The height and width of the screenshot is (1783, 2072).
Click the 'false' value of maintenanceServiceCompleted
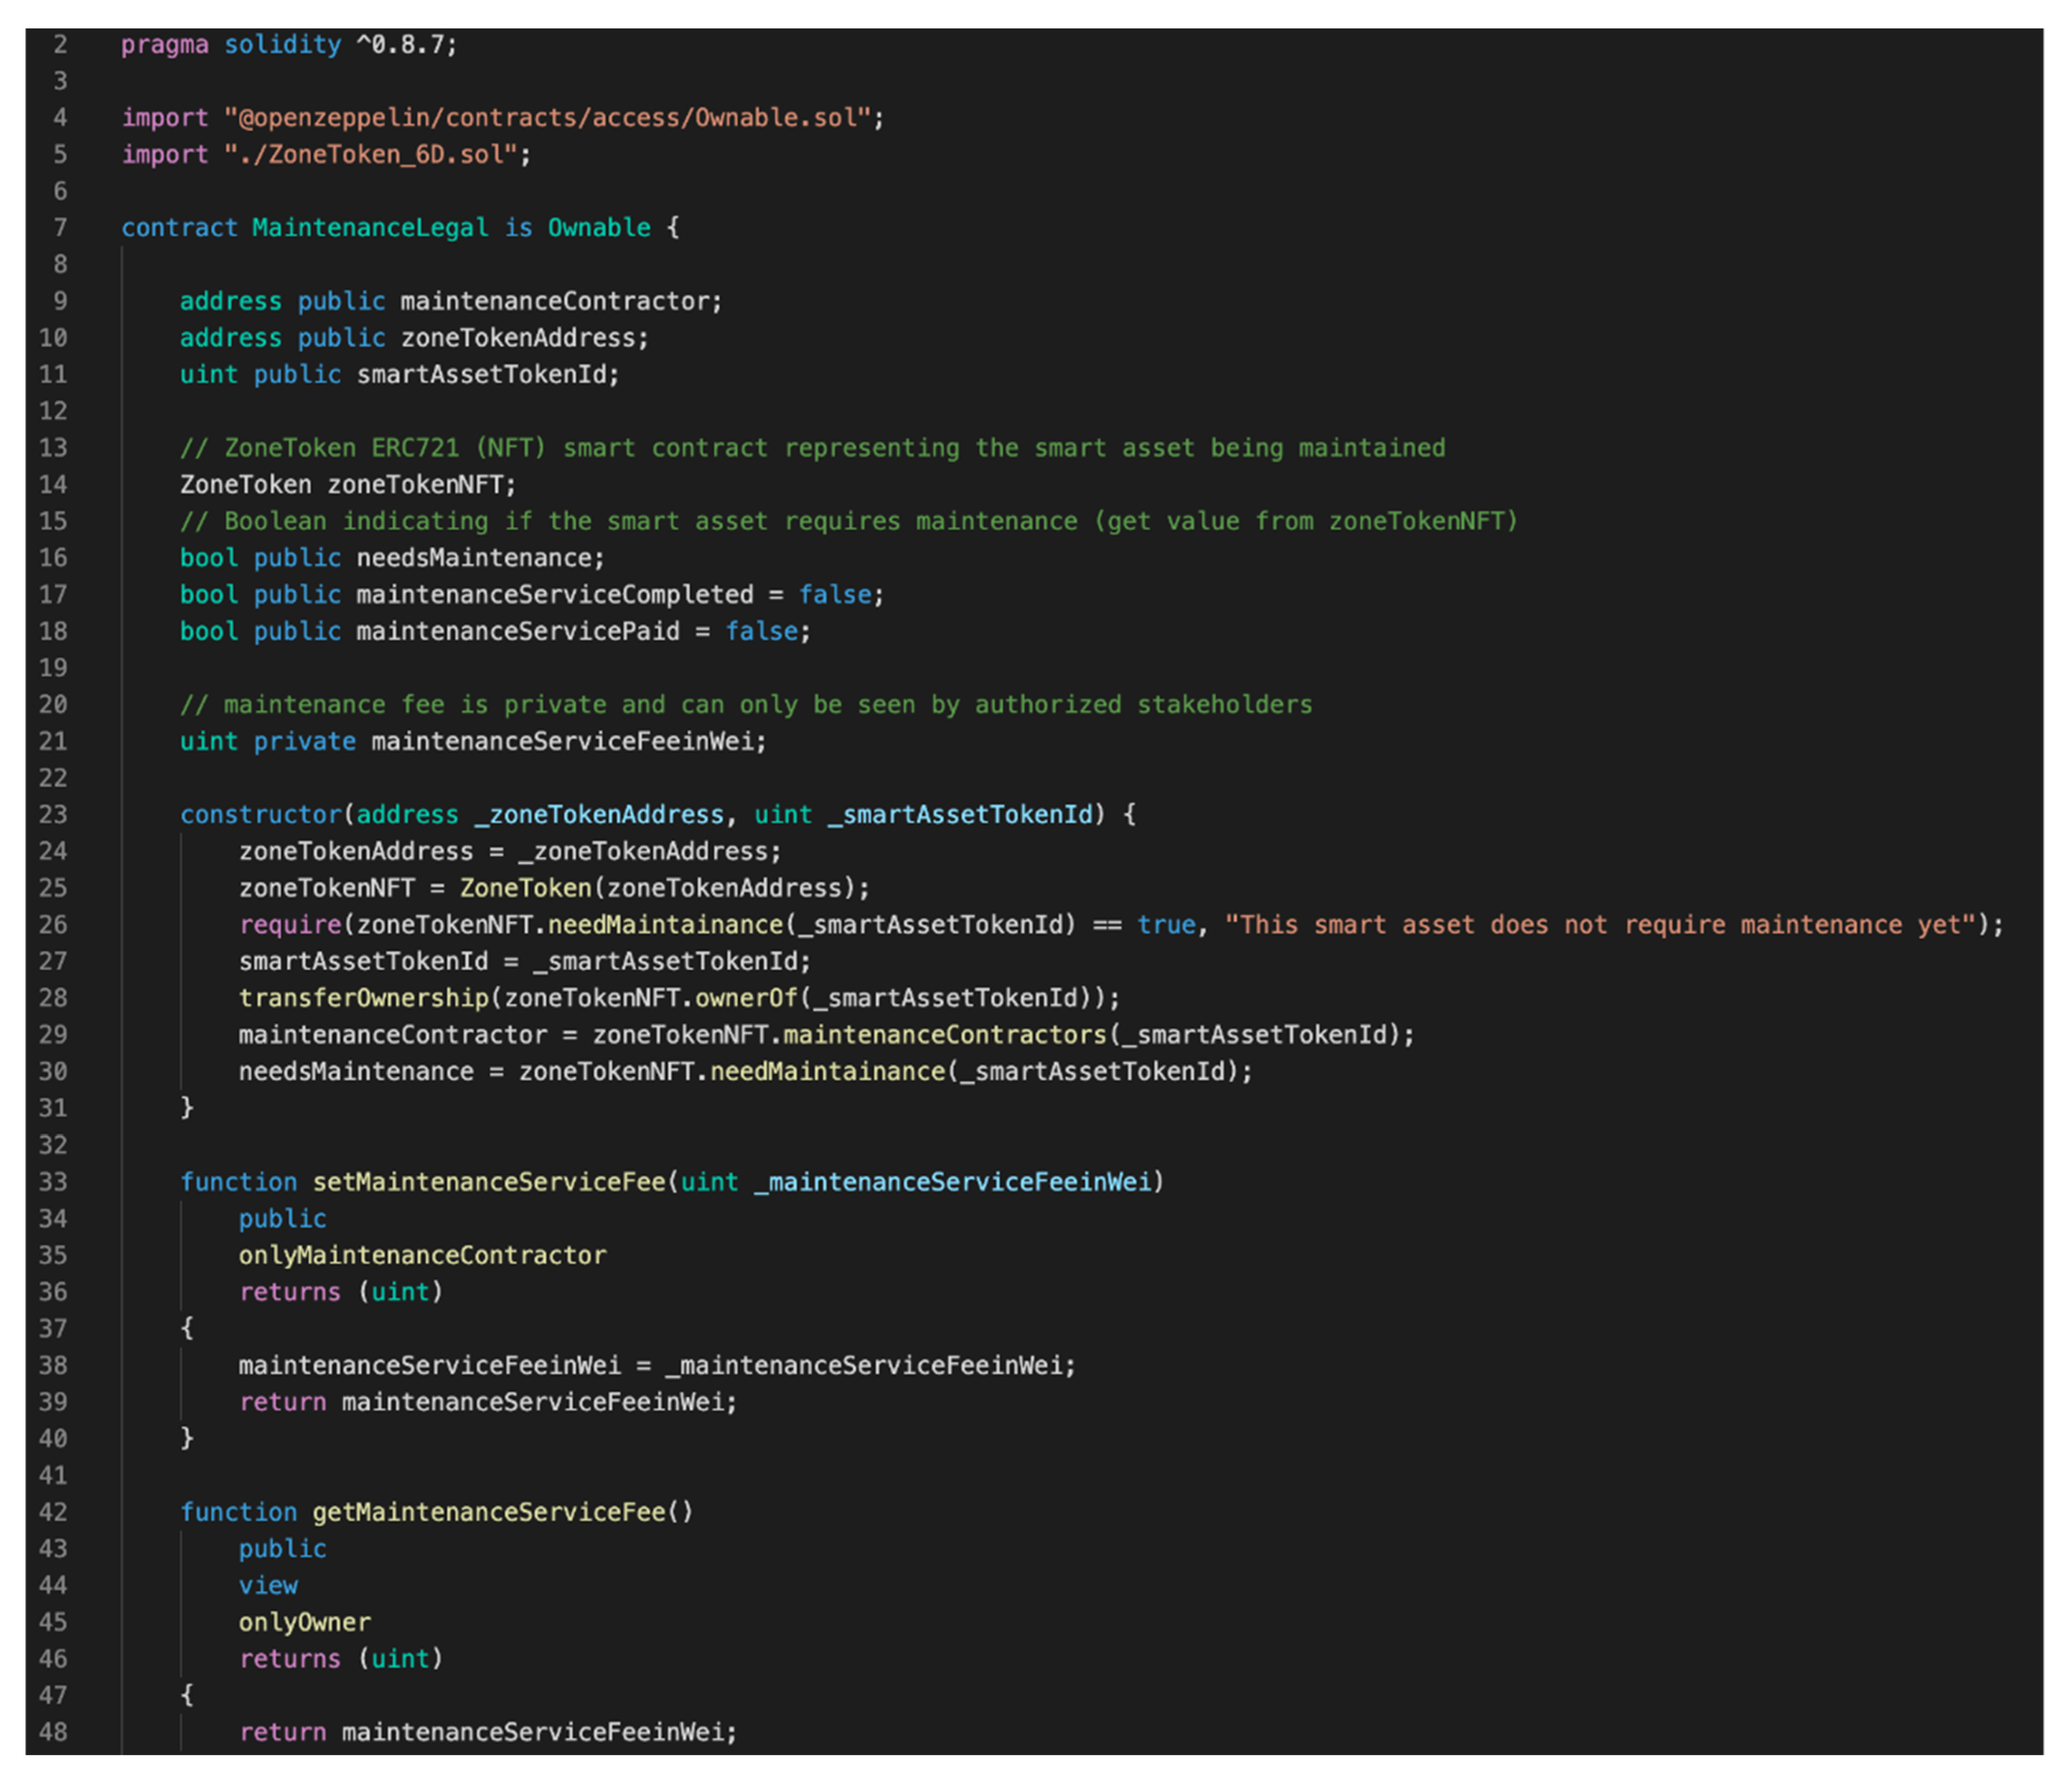[x=834, y=595]
